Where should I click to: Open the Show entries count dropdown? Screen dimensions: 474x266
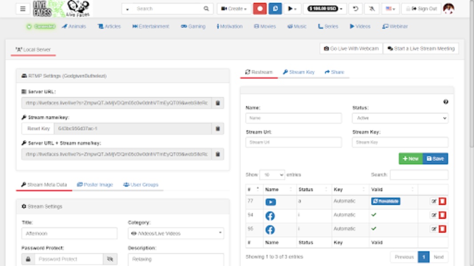click(x=272, y=175)
